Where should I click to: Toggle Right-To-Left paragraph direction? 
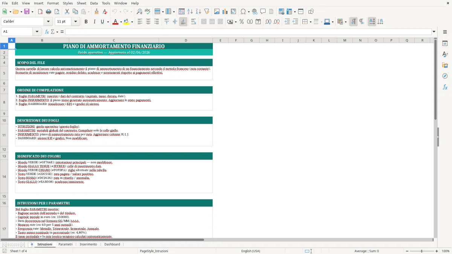tap(362, 22)
